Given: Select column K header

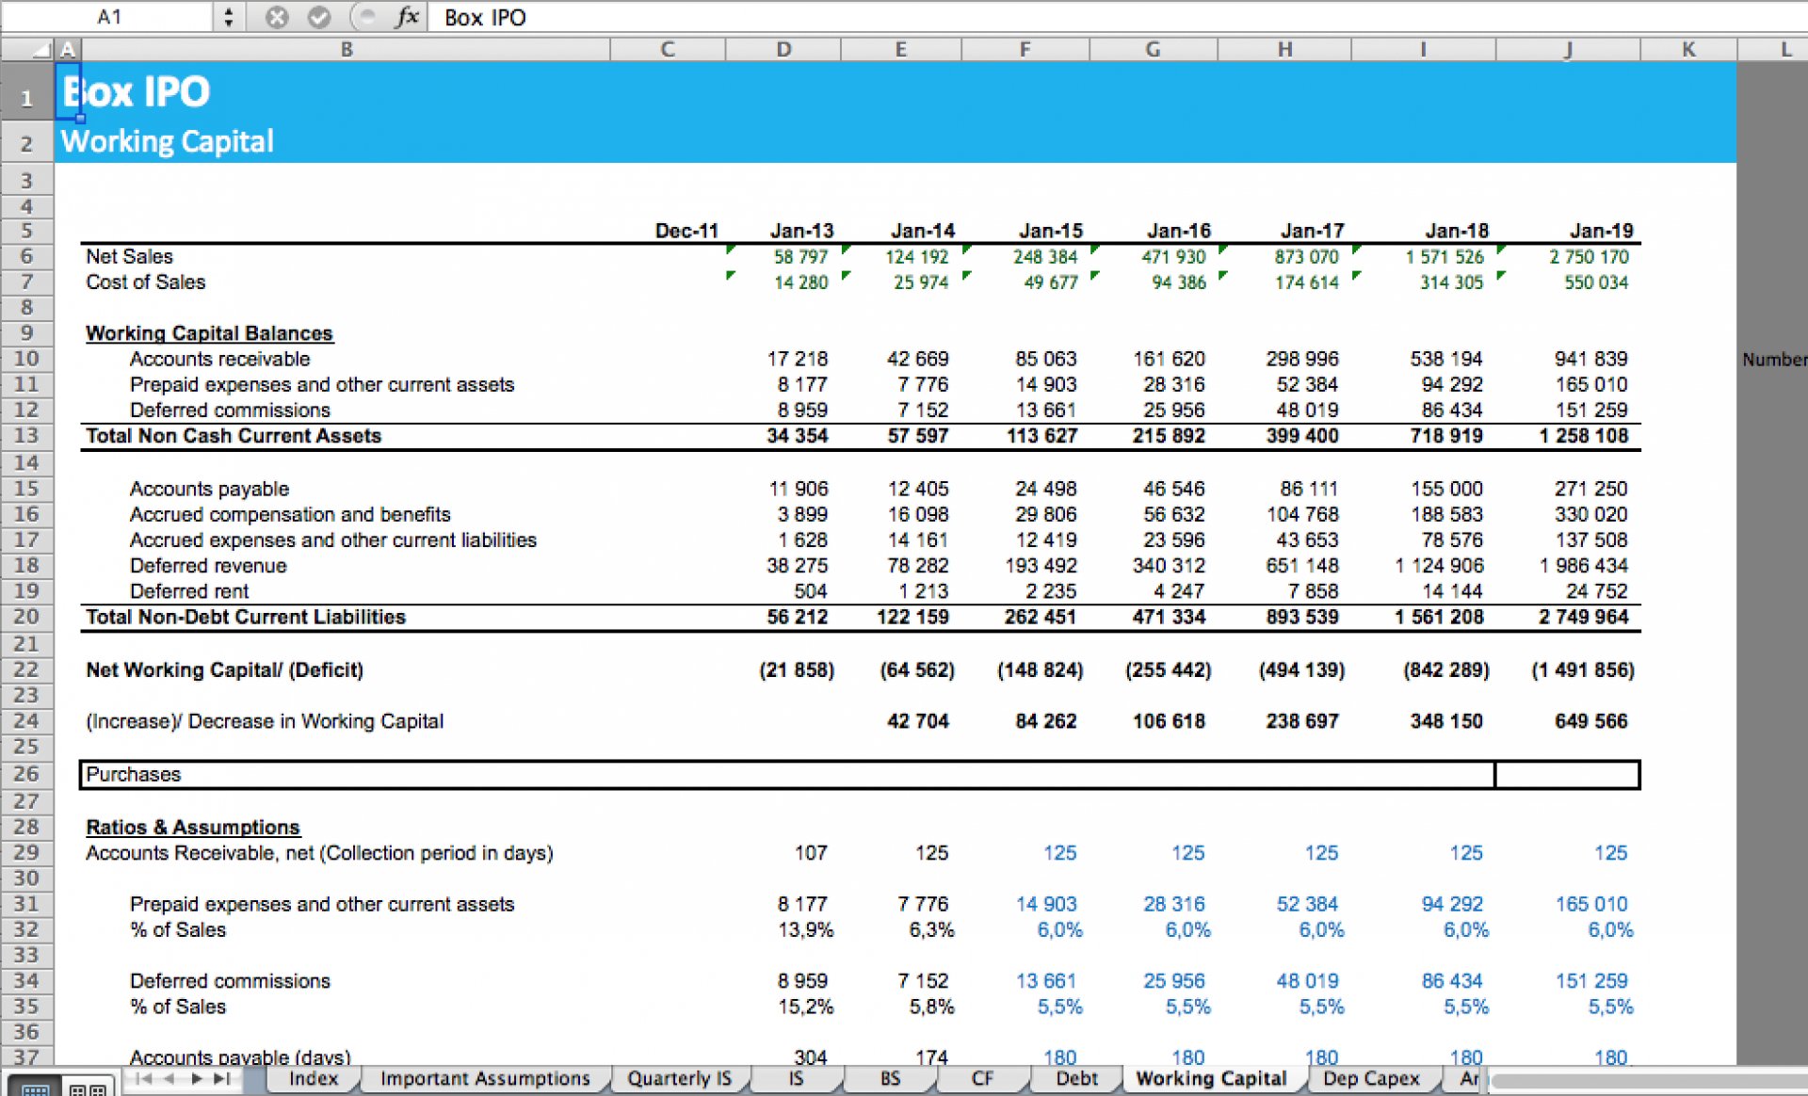Looking at the screenshot, I should point(1688,50).
